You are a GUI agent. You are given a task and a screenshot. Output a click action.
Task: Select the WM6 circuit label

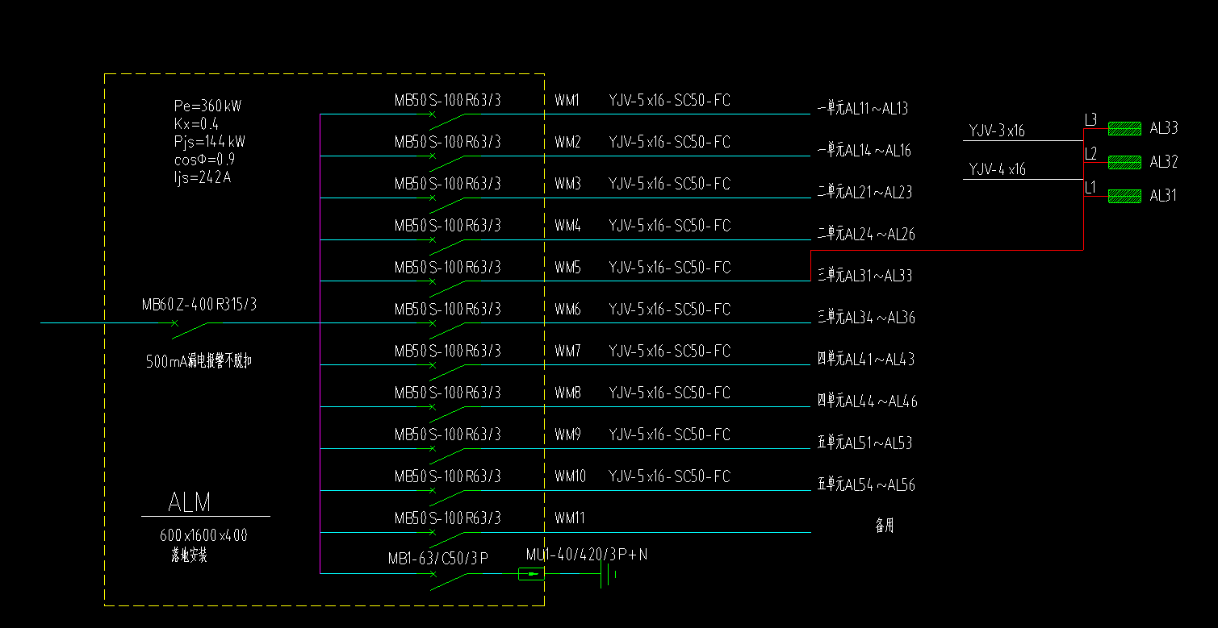(x=567, y=310)
